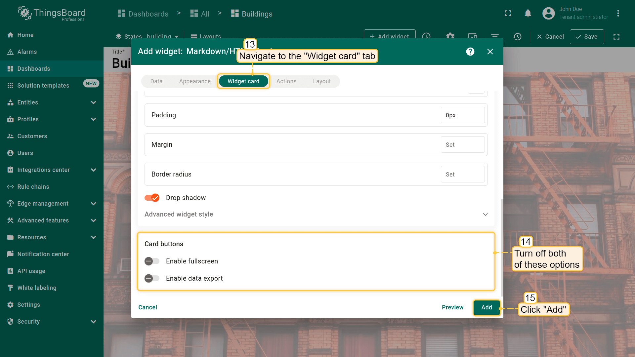This screenshot has height=357, width=635.
Task: Click the Alarms sidebar icon
Action: coord(10,52)
